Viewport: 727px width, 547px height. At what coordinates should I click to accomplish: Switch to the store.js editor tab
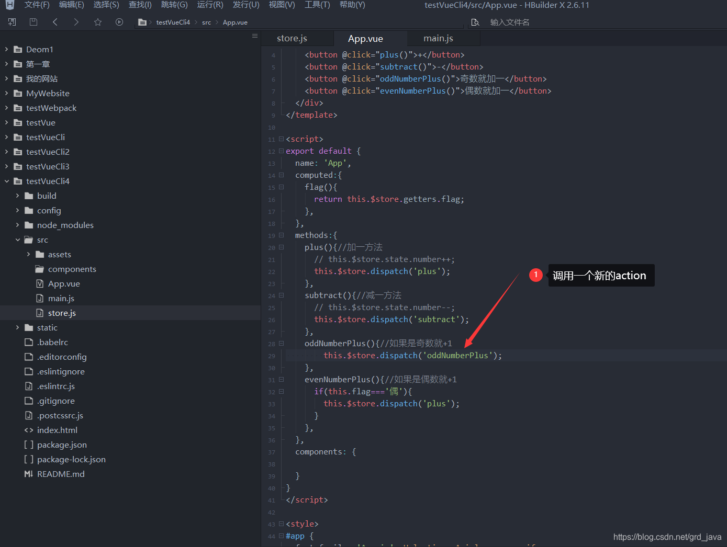coord(292,38)
